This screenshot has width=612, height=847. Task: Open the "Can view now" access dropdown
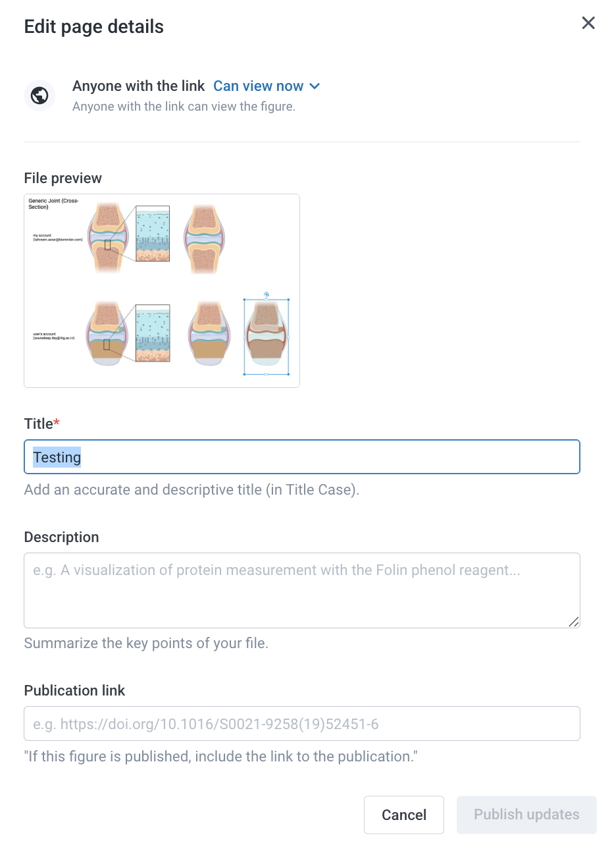(267, 86)
